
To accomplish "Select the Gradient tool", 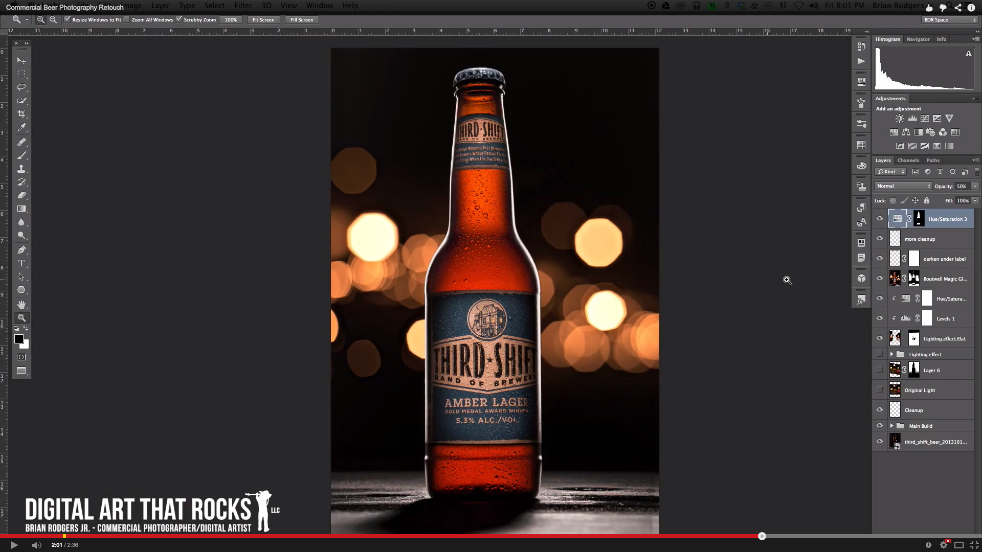I will (x=21, y=209).
